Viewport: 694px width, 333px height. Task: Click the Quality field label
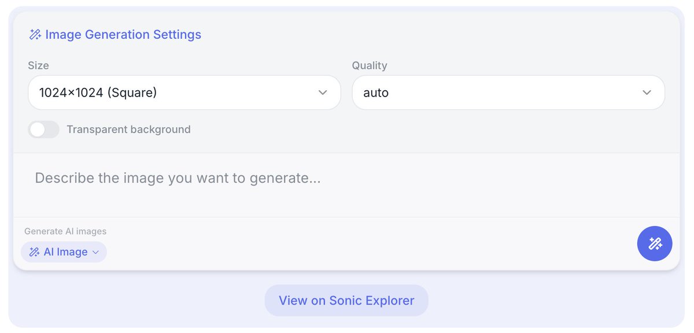(x=370, y=65)
